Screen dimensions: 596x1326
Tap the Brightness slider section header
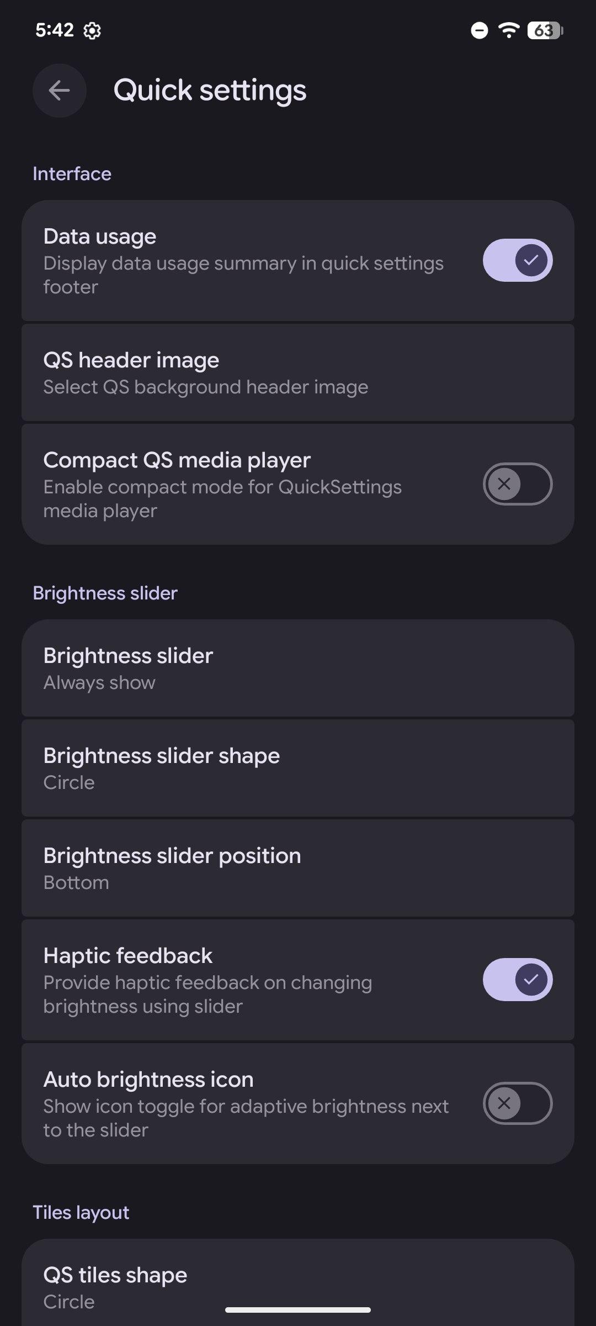[105, 593]
